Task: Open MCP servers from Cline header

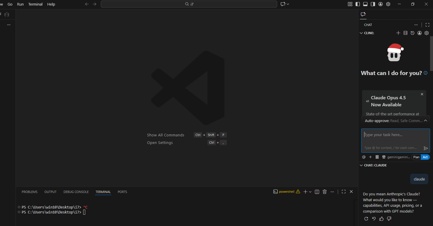Action: point(405,33)
